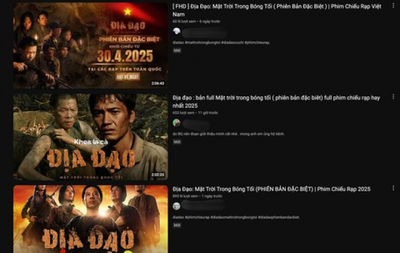Click the "[FHD] Địa Đạo" video title
Screen dimensions: 400x253
pos(277,11)
